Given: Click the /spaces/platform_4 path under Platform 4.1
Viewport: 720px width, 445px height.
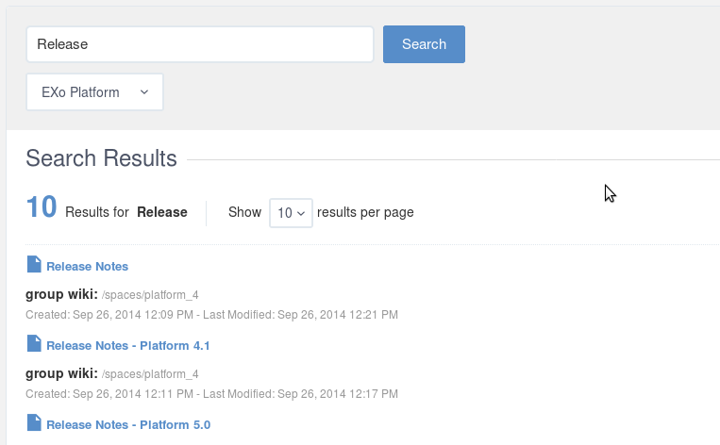Looking at the screenshot, I should click(150, 374).
